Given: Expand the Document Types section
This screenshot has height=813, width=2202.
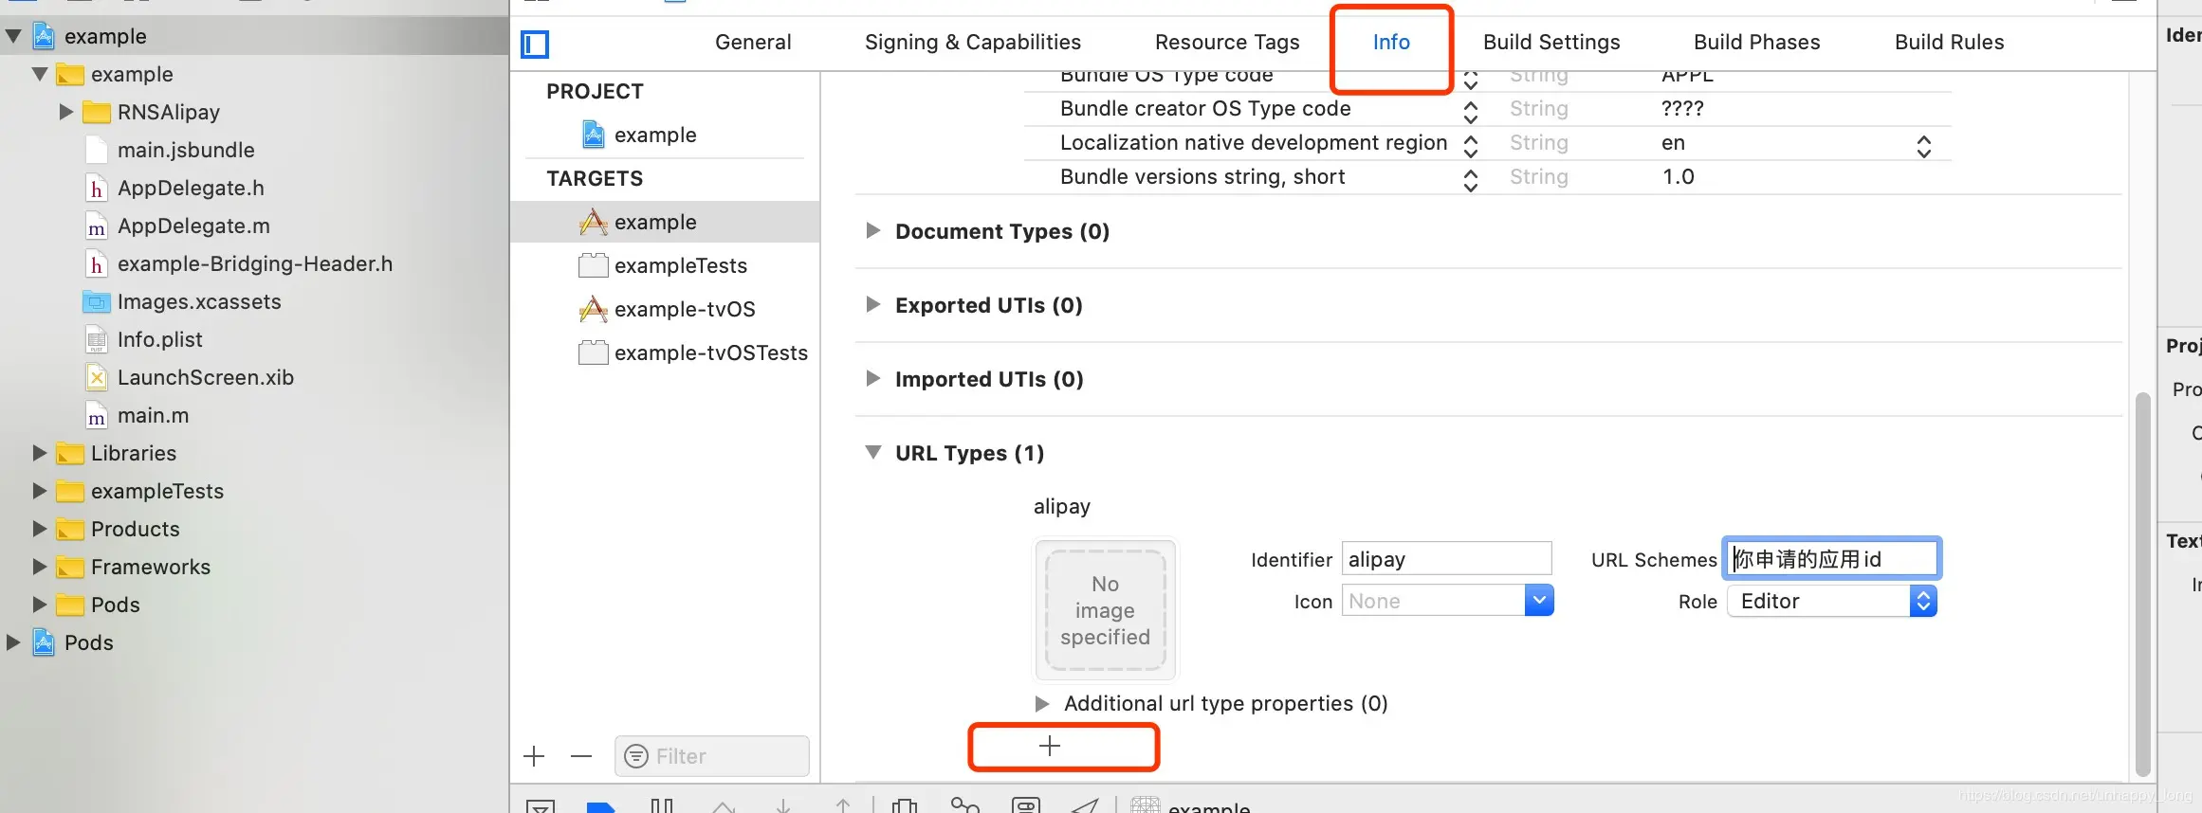Looking at the screenshot, I should [873, 231].
